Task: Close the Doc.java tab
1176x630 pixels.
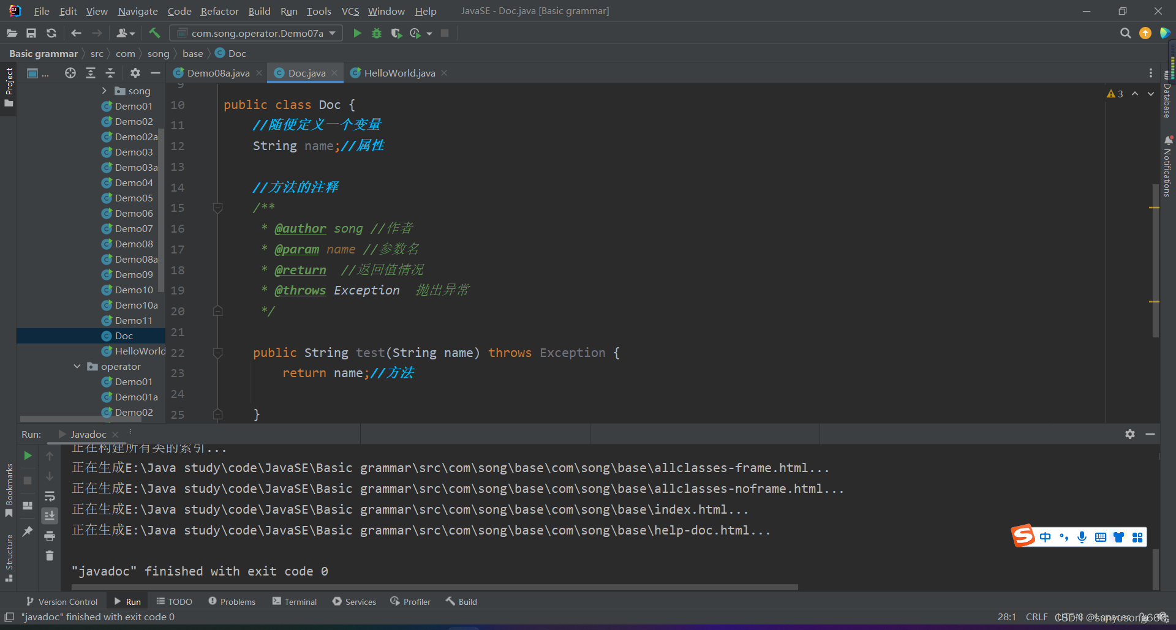Action: (334, 73)
